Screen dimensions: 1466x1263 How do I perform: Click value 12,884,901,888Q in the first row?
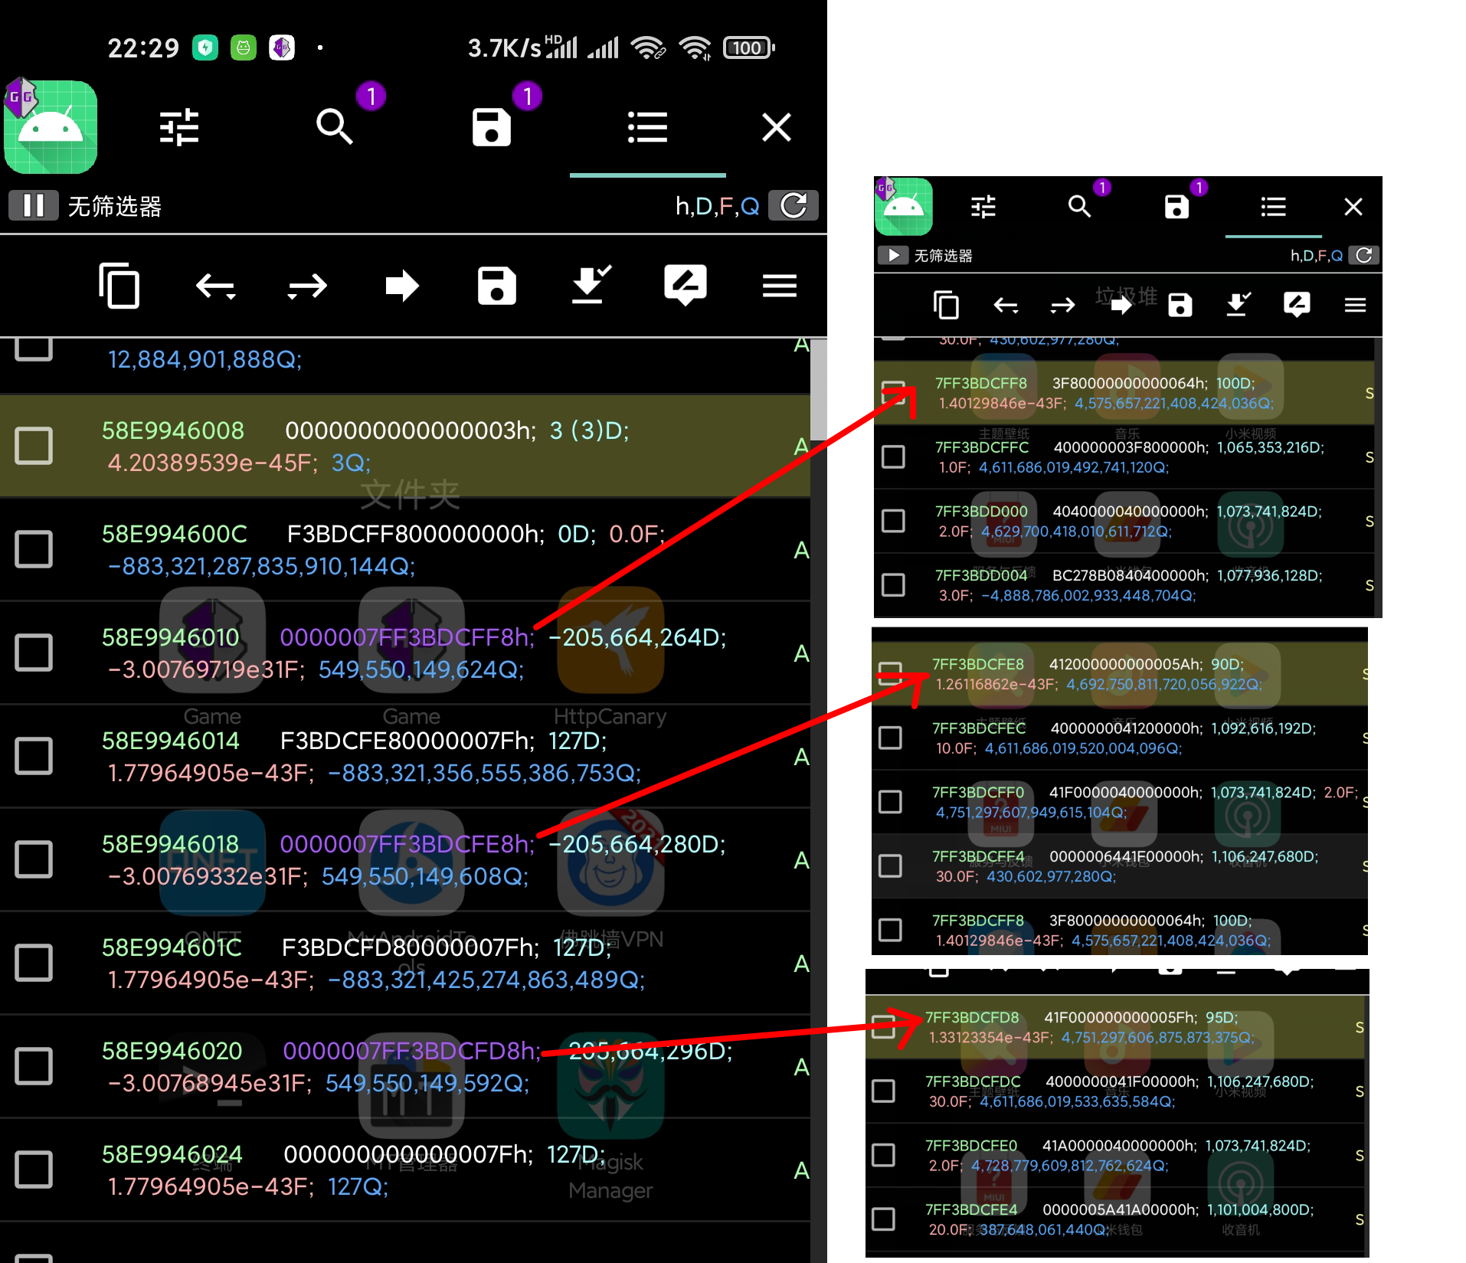(205, 359)
